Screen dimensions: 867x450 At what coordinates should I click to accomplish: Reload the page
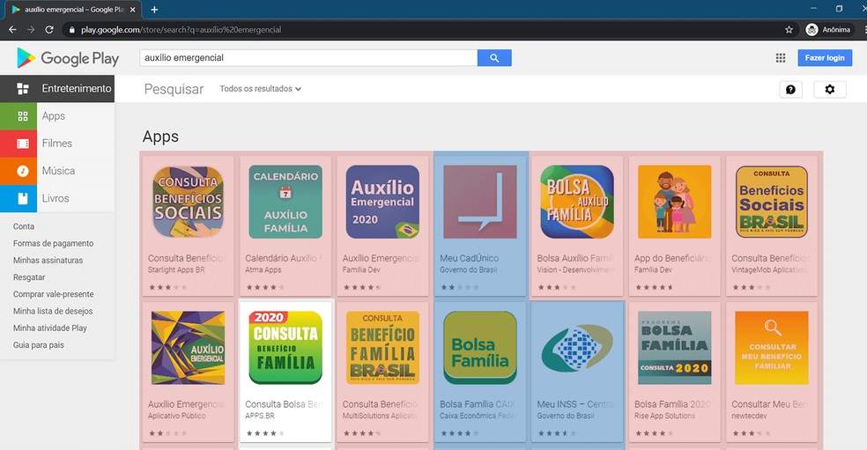49,29
